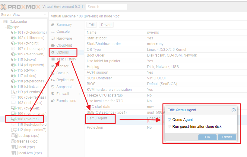The image size is (247, 157).
Task: Click the Cloud-Init cloud icon
Action: click(53, 45)
